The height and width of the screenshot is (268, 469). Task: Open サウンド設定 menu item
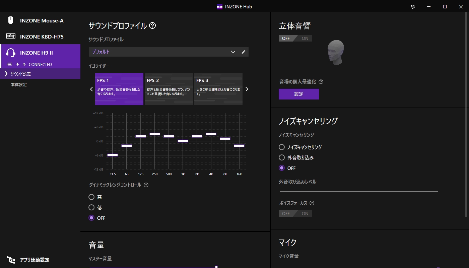(40, 74)
